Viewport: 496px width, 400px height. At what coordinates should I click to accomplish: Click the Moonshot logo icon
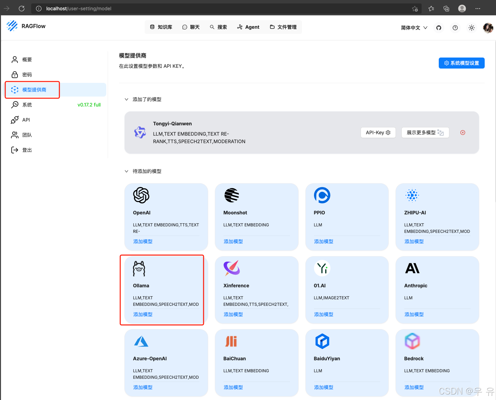232,195
